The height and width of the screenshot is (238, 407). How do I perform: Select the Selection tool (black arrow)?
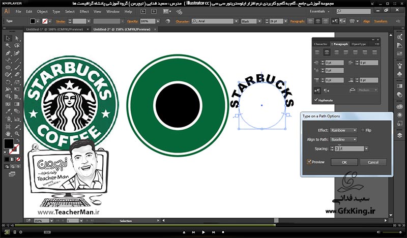8,38
